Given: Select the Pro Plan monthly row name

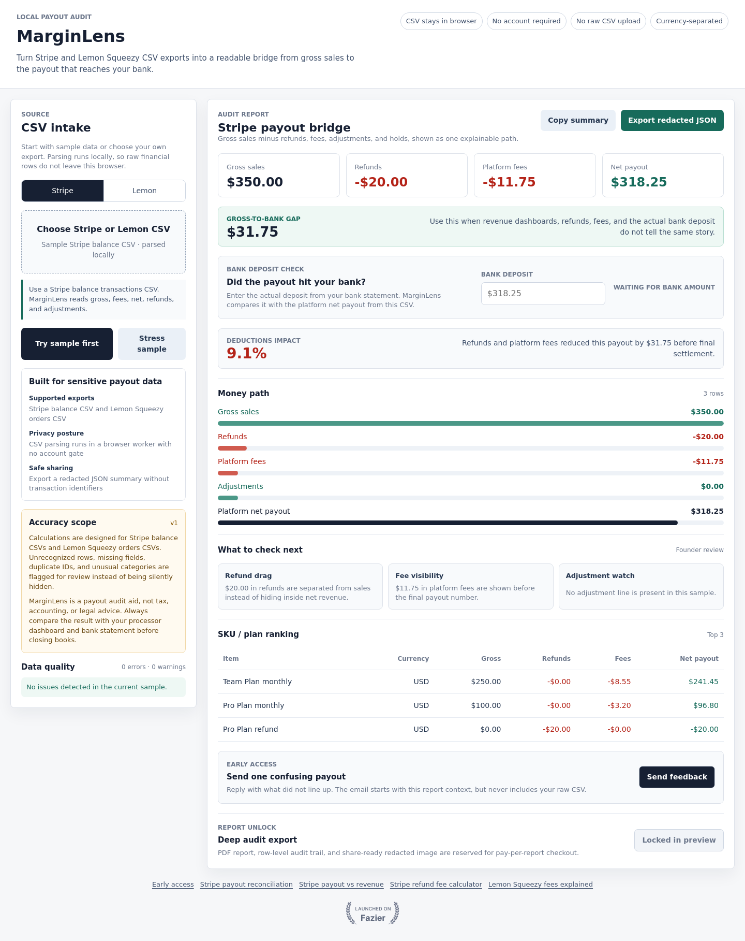Looking at the screenshot, I should [254, 705].
